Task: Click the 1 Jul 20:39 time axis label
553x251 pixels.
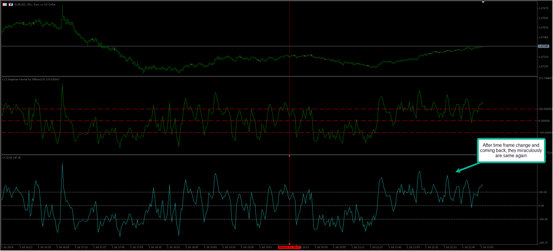Action: click(x=321, y=247)
